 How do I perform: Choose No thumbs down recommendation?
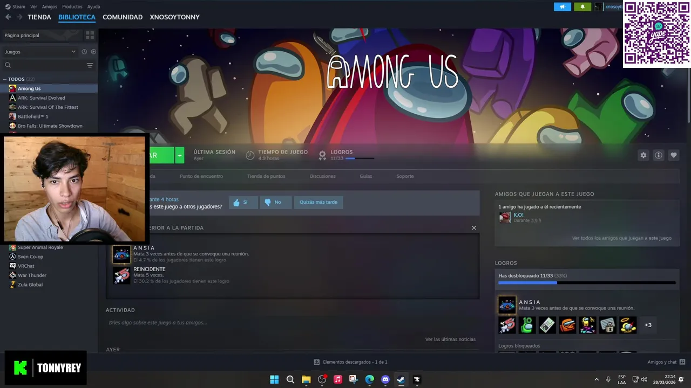(x=275, y=202)
